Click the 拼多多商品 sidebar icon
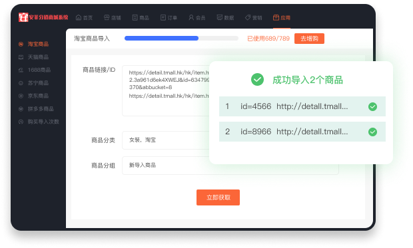Screen dimensions: 413x248 coord(21,109)
